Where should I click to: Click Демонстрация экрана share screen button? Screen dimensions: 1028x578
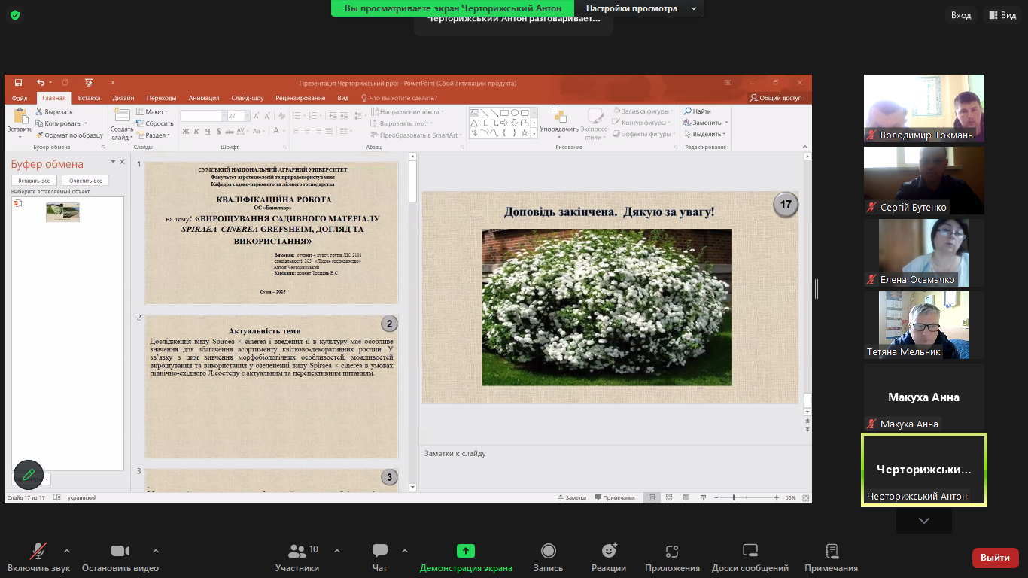466,558
